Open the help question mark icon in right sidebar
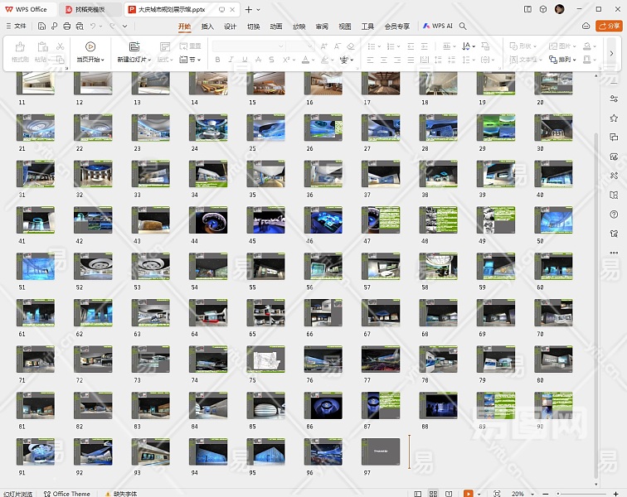This screenshot has height=497, width=627. pos(614,214)
